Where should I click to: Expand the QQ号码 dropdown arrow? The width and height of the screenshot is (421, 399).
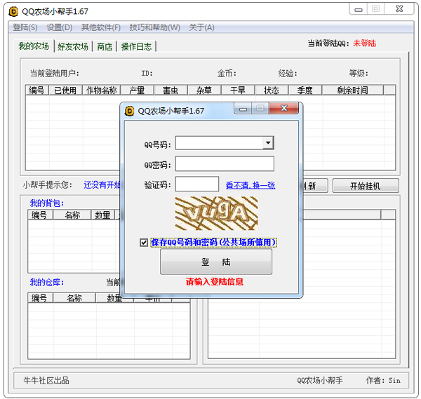click(x=268, y=143)
